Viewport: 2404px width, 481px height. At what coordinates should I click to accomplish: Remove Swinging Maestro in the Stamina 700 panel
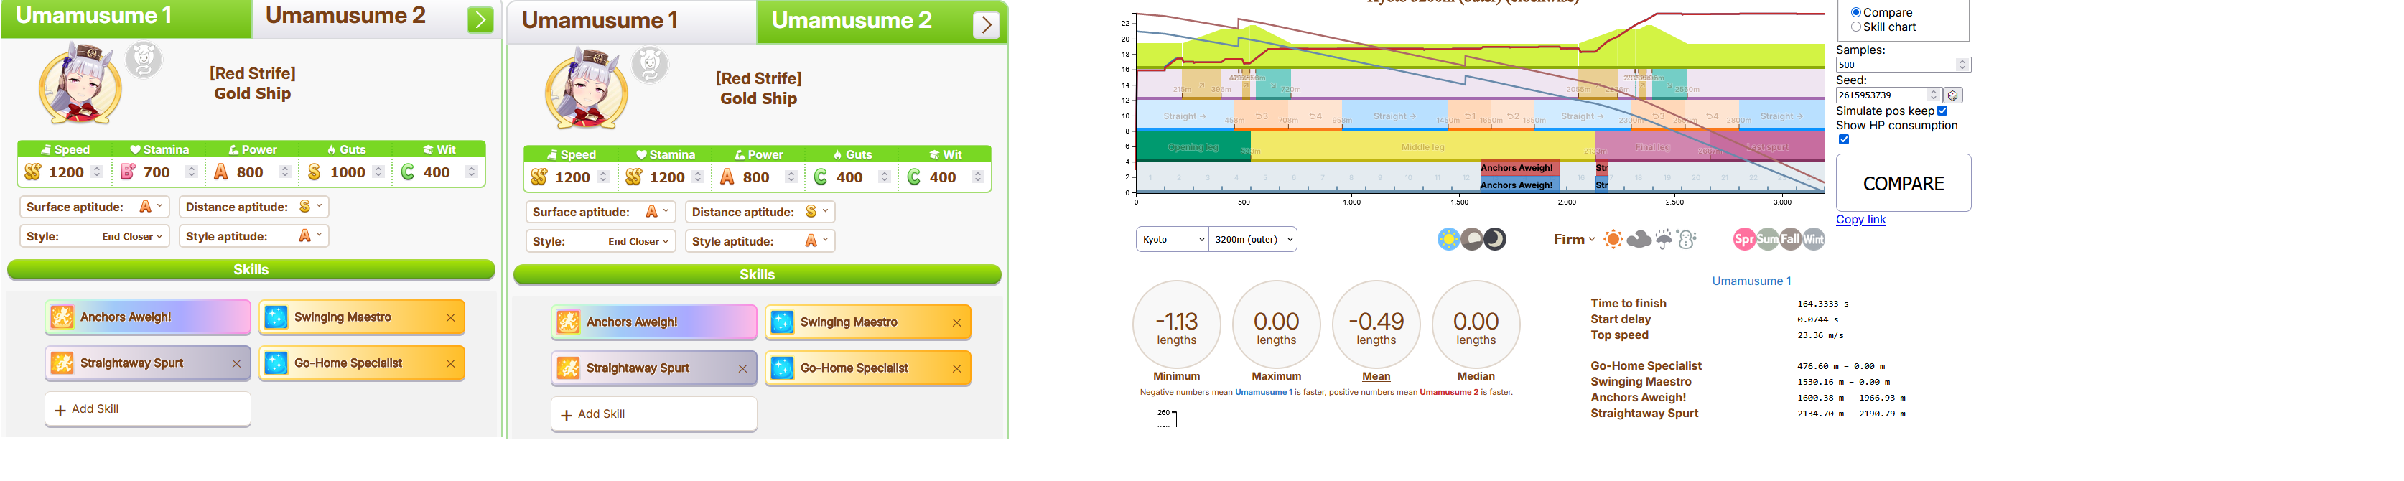[451, 318]
